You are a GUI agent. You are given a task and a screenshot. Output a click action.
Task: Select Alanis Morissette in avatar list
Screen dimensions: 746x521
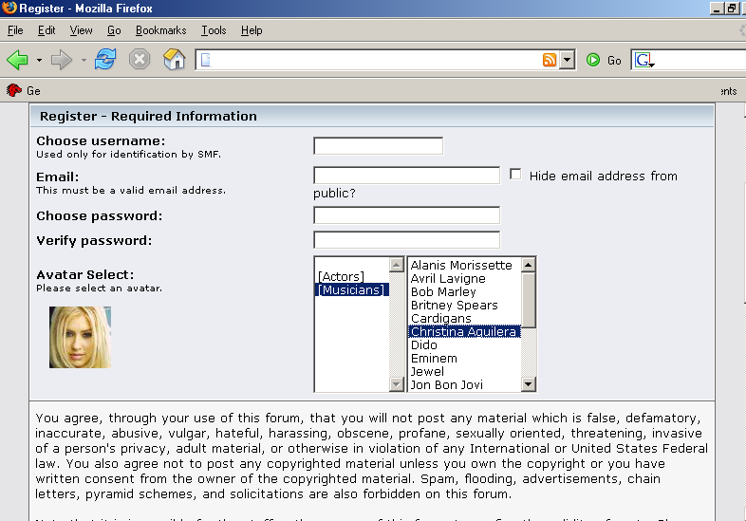(464, 265)
